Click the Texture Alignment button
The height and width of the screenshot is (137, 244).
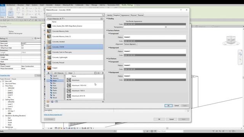pyautogui.click(x=130, y=44)
